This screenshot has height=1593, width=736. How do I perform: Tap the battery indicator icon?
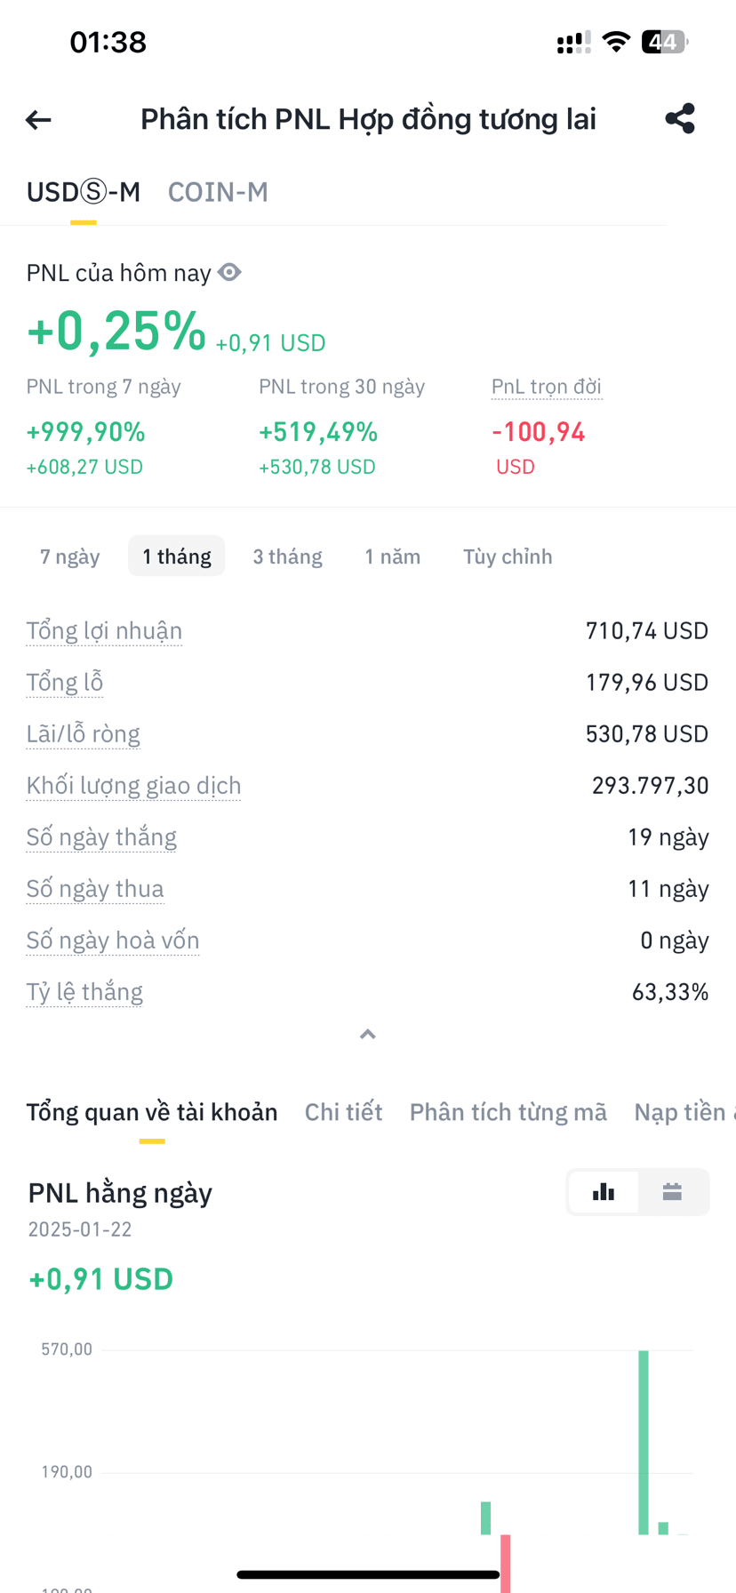[665, 42]
